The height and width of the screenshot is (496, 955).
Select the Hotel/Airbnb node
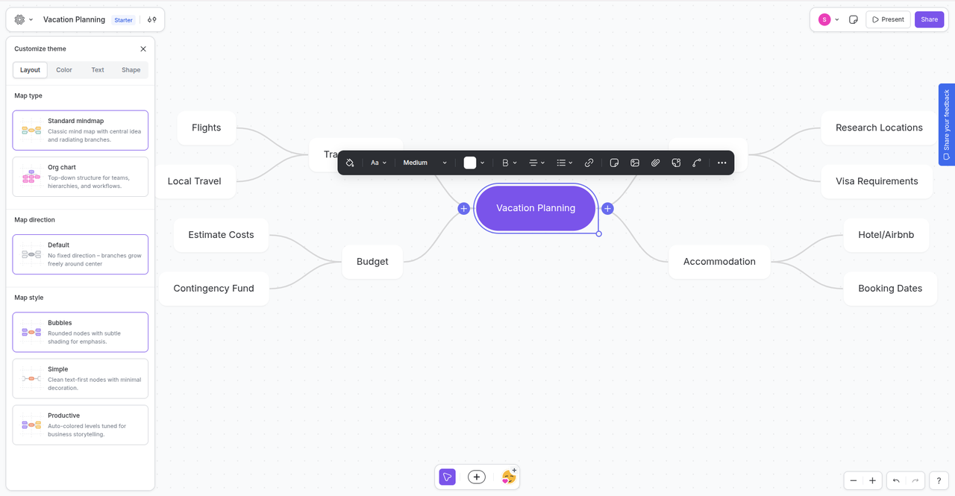pyautogui.click(x=886, y=235)
